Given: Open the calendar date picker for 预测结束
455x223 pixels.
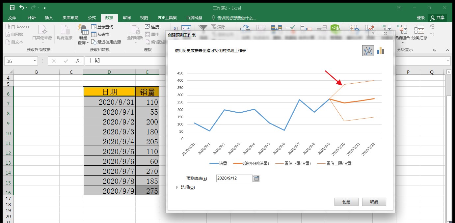Looking at the screenshot, I should [256, 178].
